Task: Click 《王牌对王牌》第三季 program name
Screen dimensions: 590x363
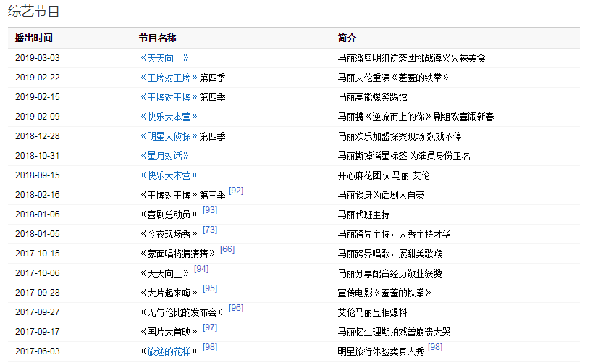Action: [x=182, y=195]
